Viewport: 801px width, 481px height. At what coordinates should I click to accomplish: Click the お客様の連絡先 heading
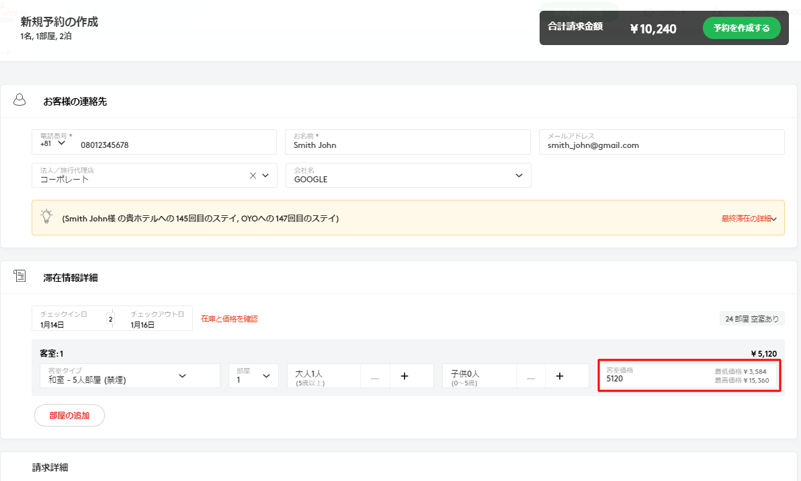(75, 101)
